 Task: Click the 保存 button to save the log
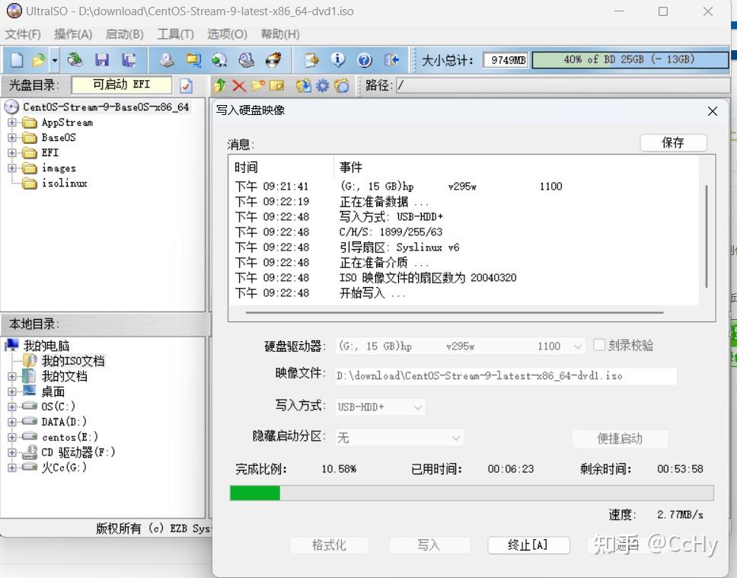pyautogui.click(x=672, y=142)
